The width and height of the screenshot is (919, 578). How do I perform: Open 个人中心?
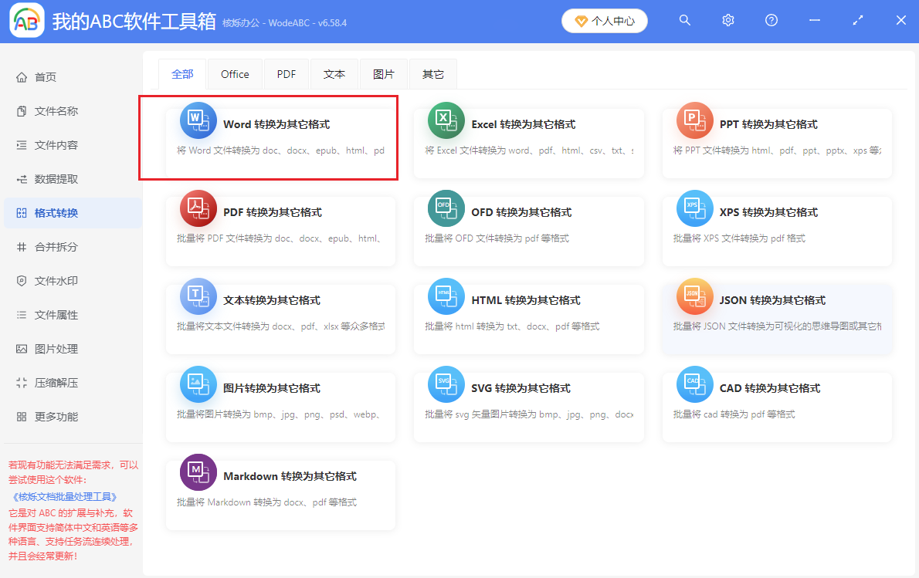(x=605, y=21)
